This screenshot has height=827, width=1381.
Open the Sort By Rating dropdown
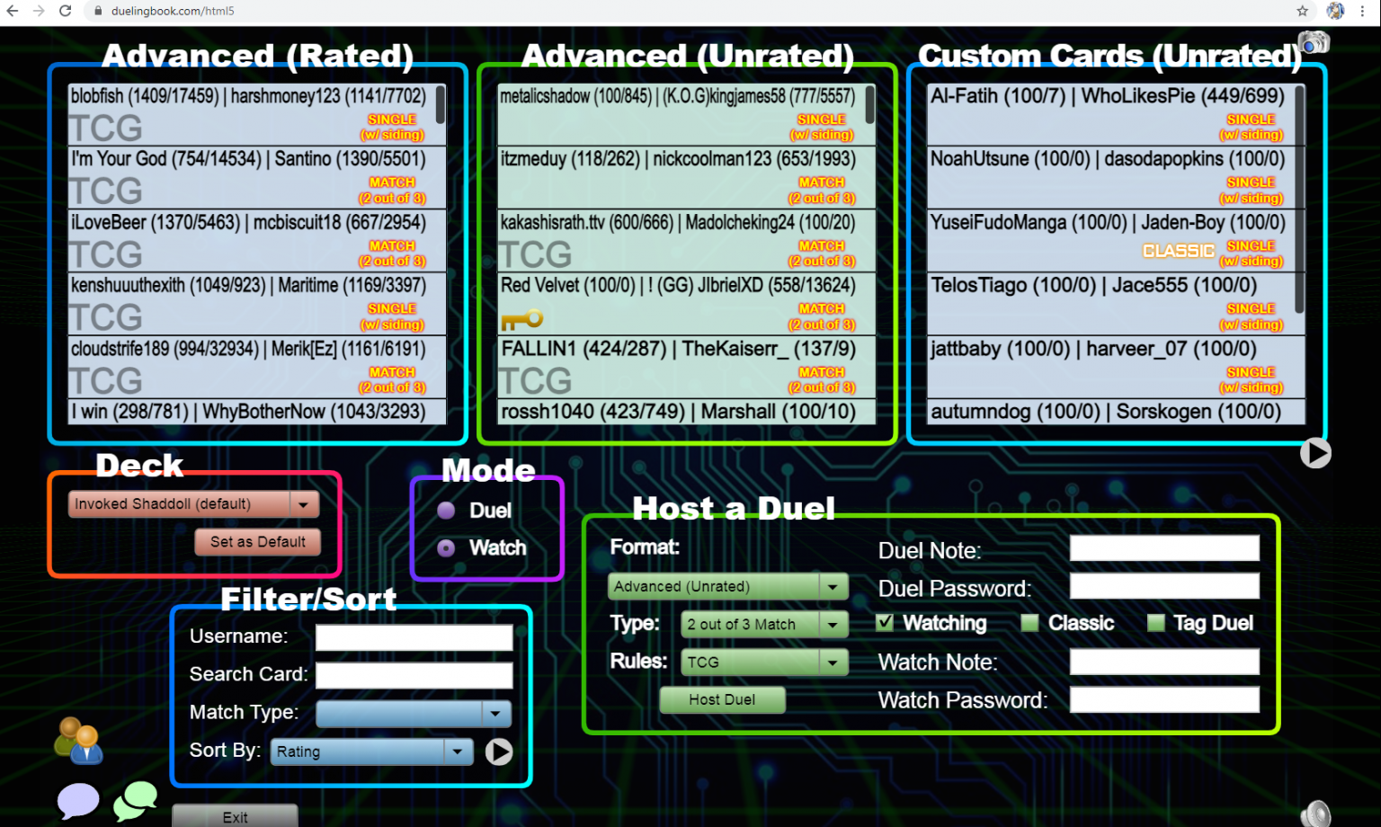pyautogui.click(x=458, y=751)
